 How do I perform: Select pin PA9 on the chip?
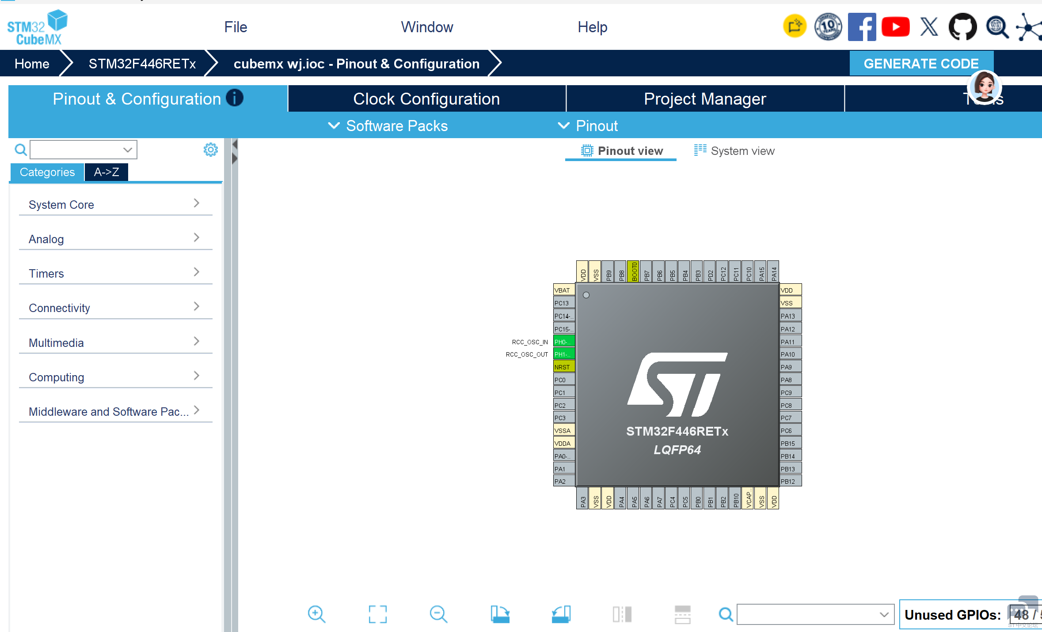point(791,367)
